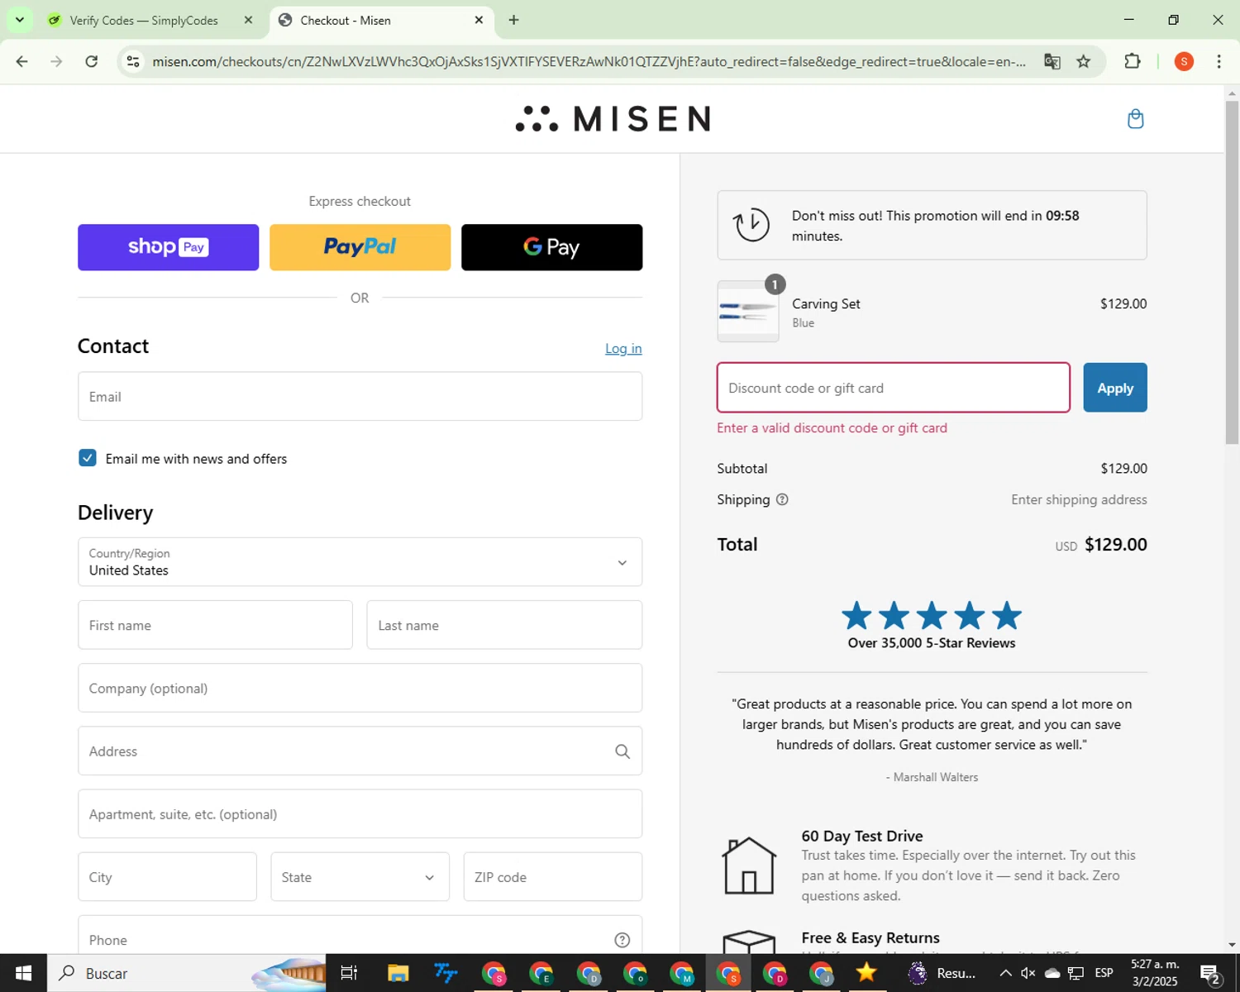Bookmark this page with the star icon

pyautogui.click(x=1083, y=61)
